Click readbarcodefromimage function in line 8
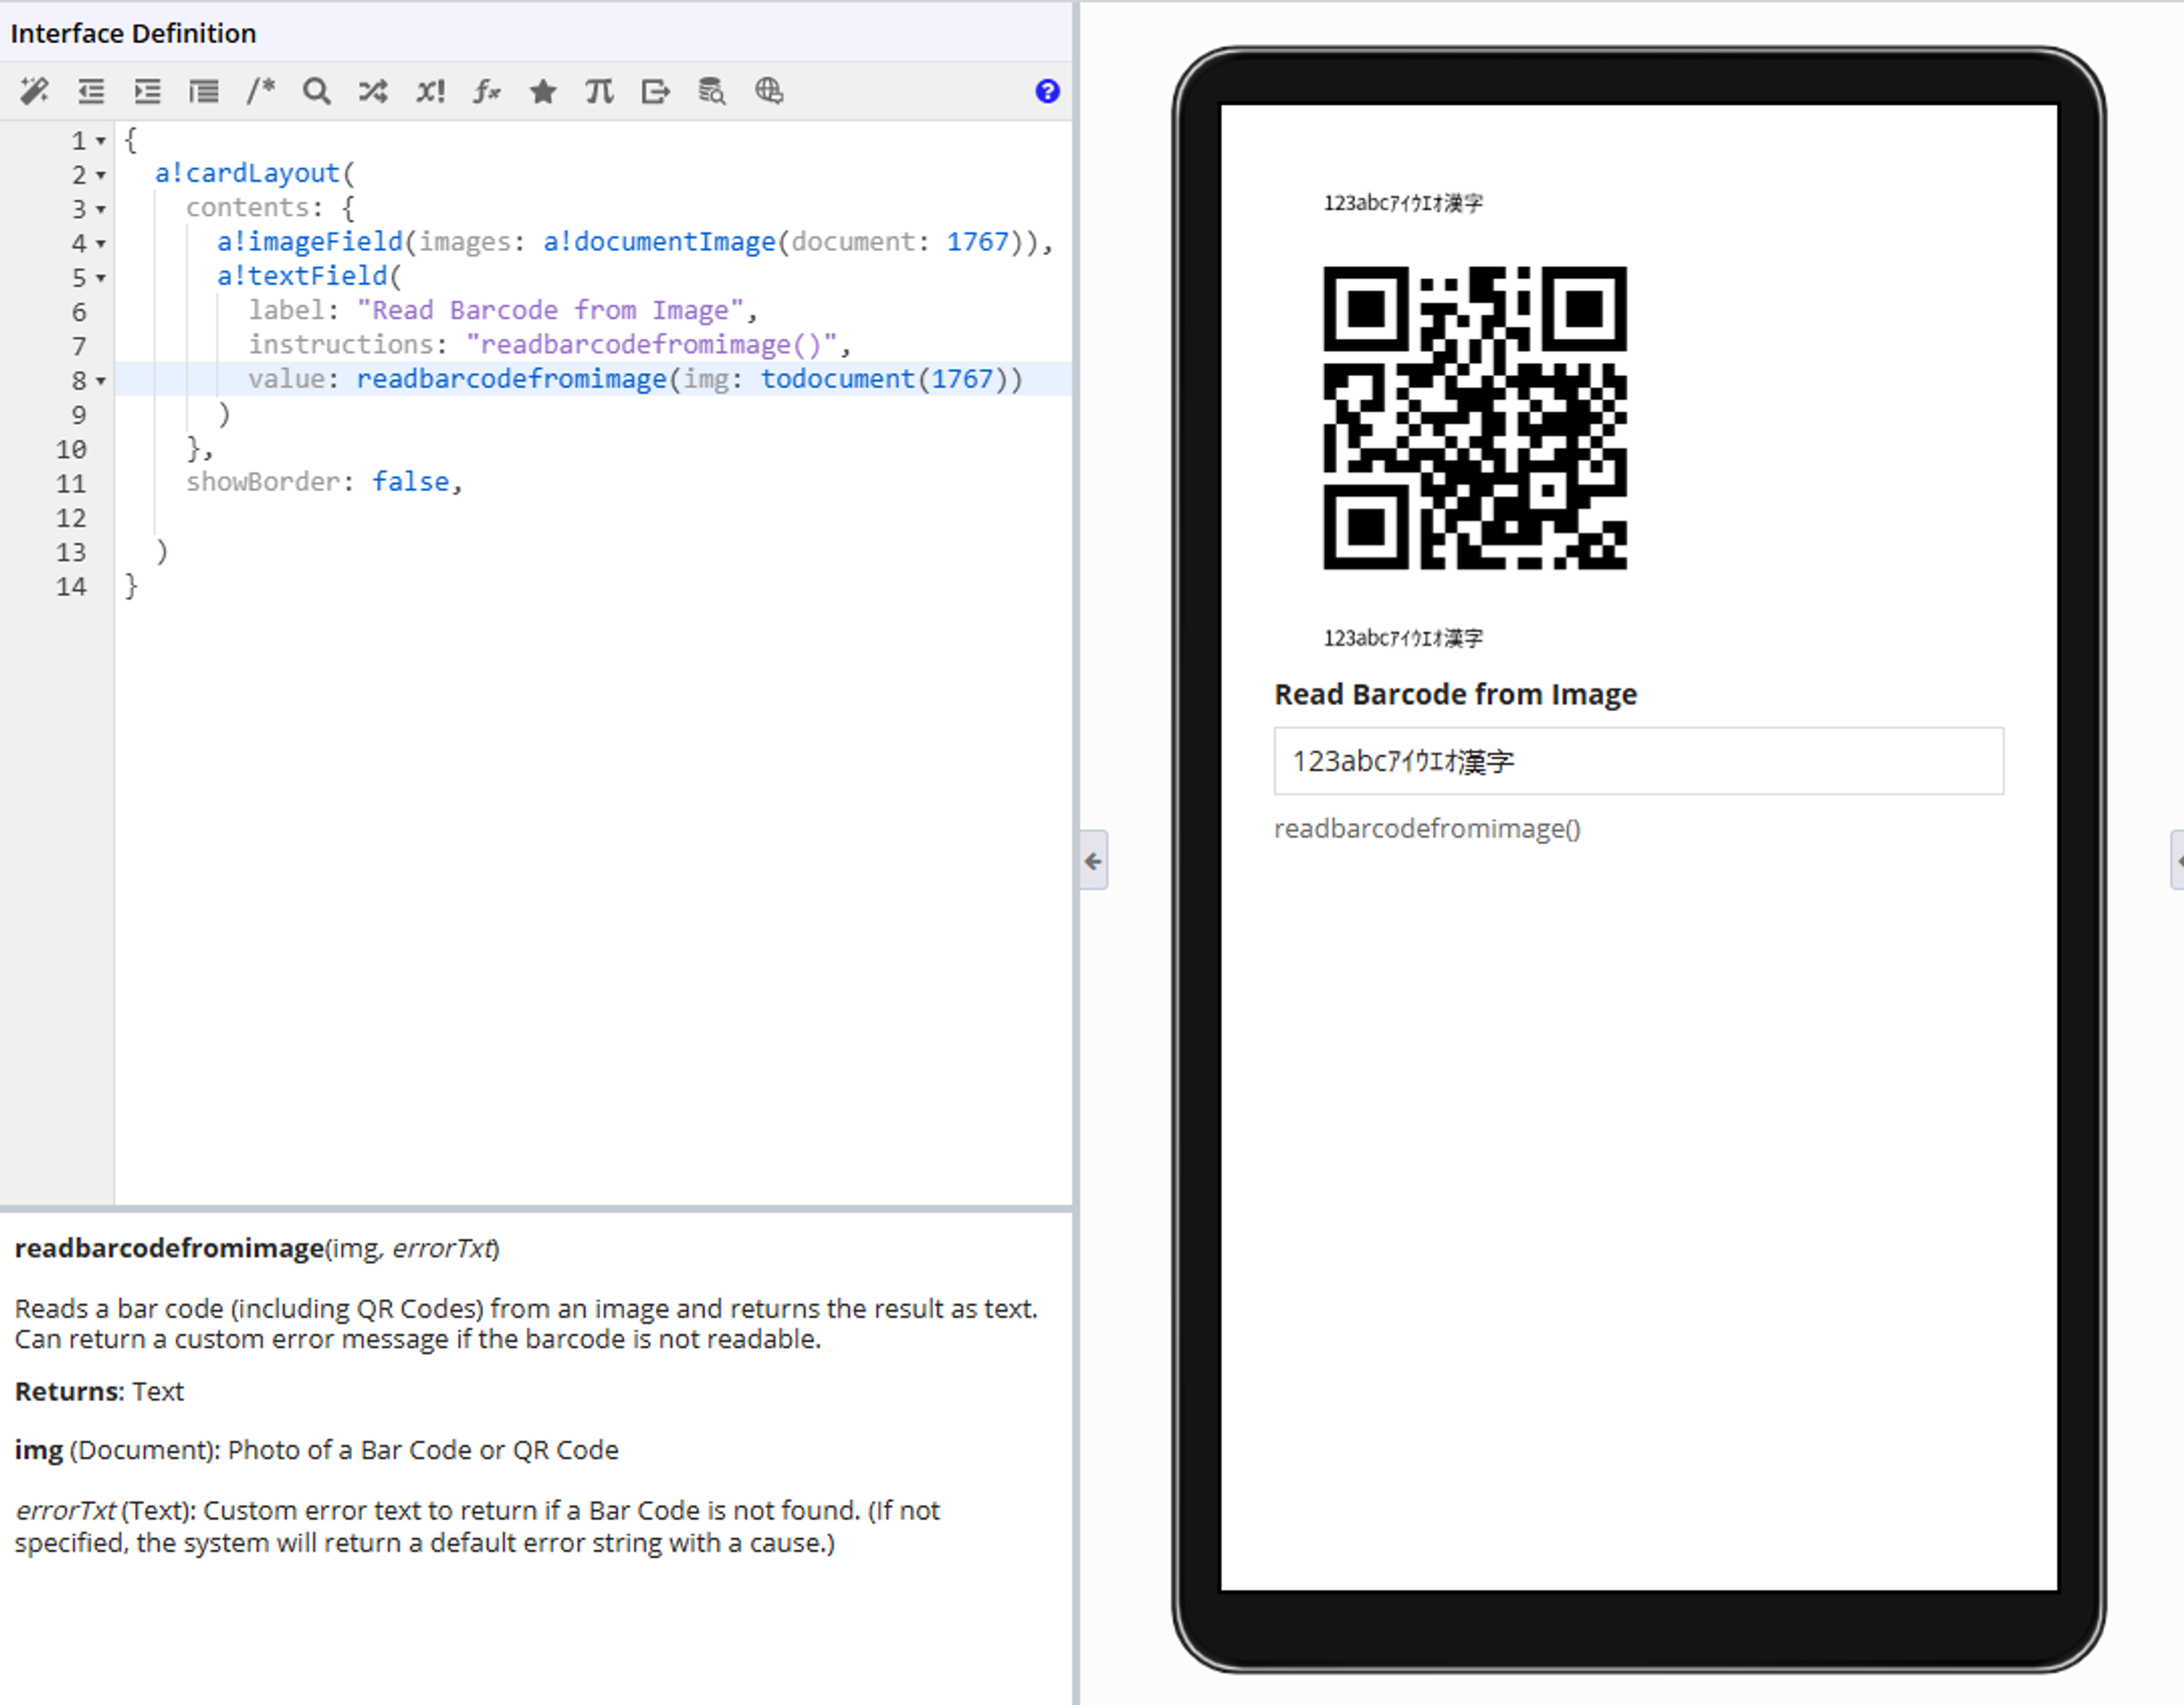The image size is (2184, 1705). click(511, 379)
